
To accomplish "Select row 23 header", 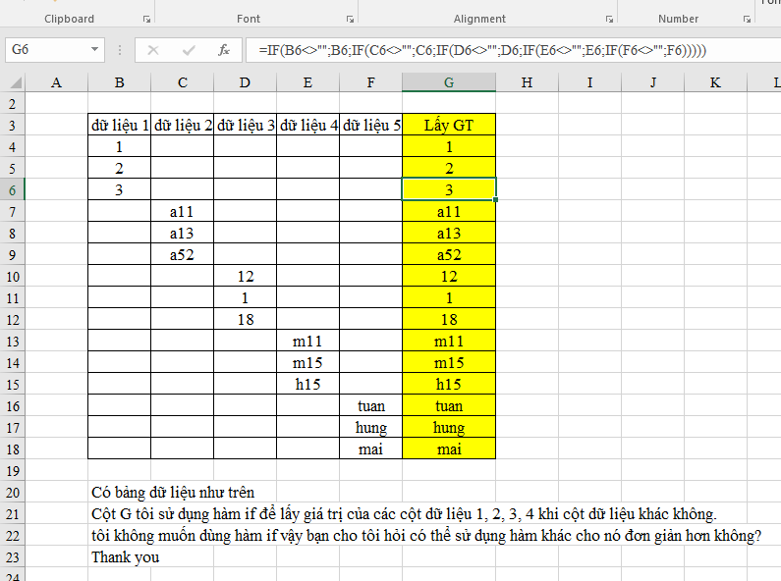I will click(x=13, y=557).
